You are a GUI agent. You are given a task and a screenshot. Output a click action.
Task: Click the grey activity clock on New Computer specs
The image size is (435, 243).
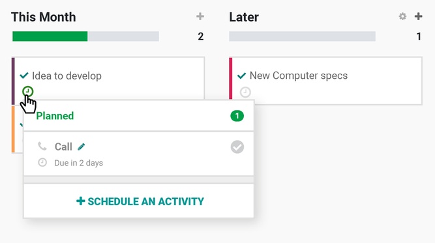(x=245, y=92)
